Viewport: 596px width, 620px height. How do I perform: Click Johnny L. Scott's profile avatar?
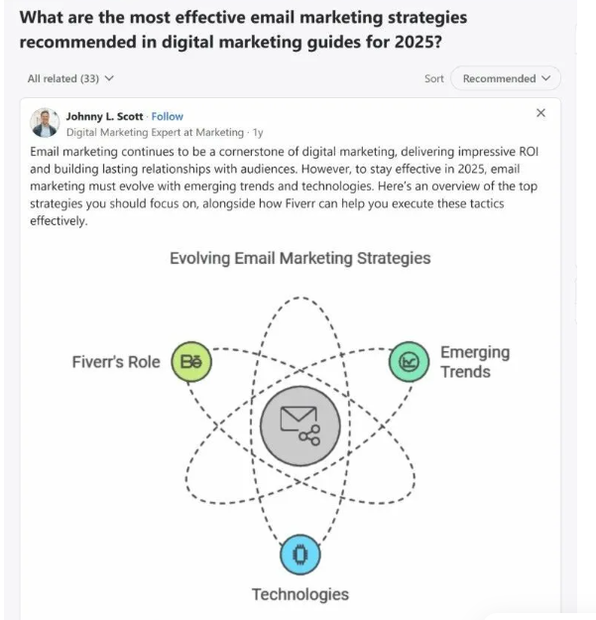45,122
